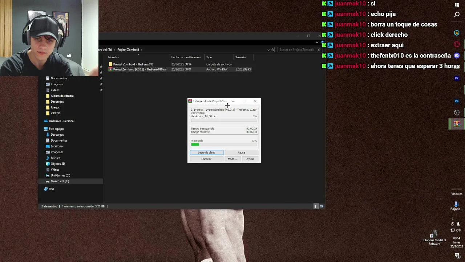
Task: Open Documentos in Quick Access
Action: pyautogui.click(x=59, y=78)
